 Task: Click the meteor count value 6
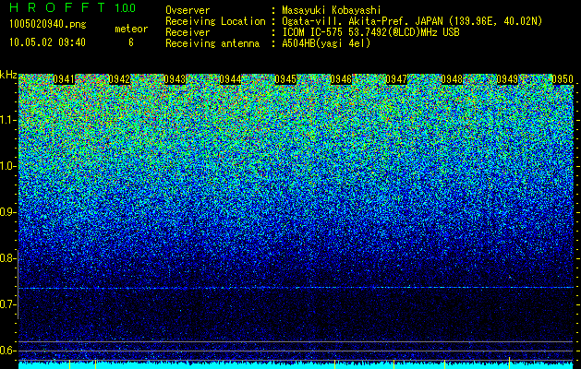point(131,42)
